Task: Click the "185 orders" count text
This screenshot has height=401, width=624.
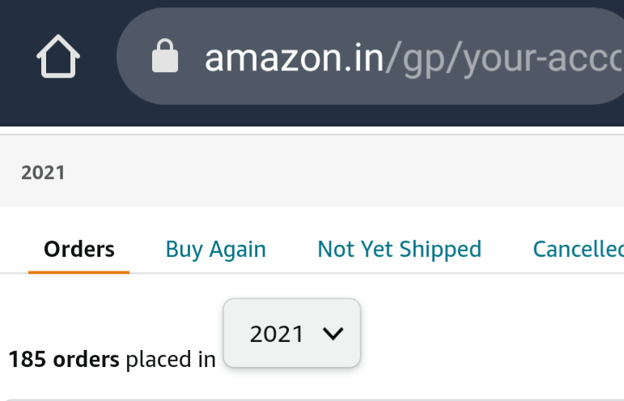Action: click(64, 359)
